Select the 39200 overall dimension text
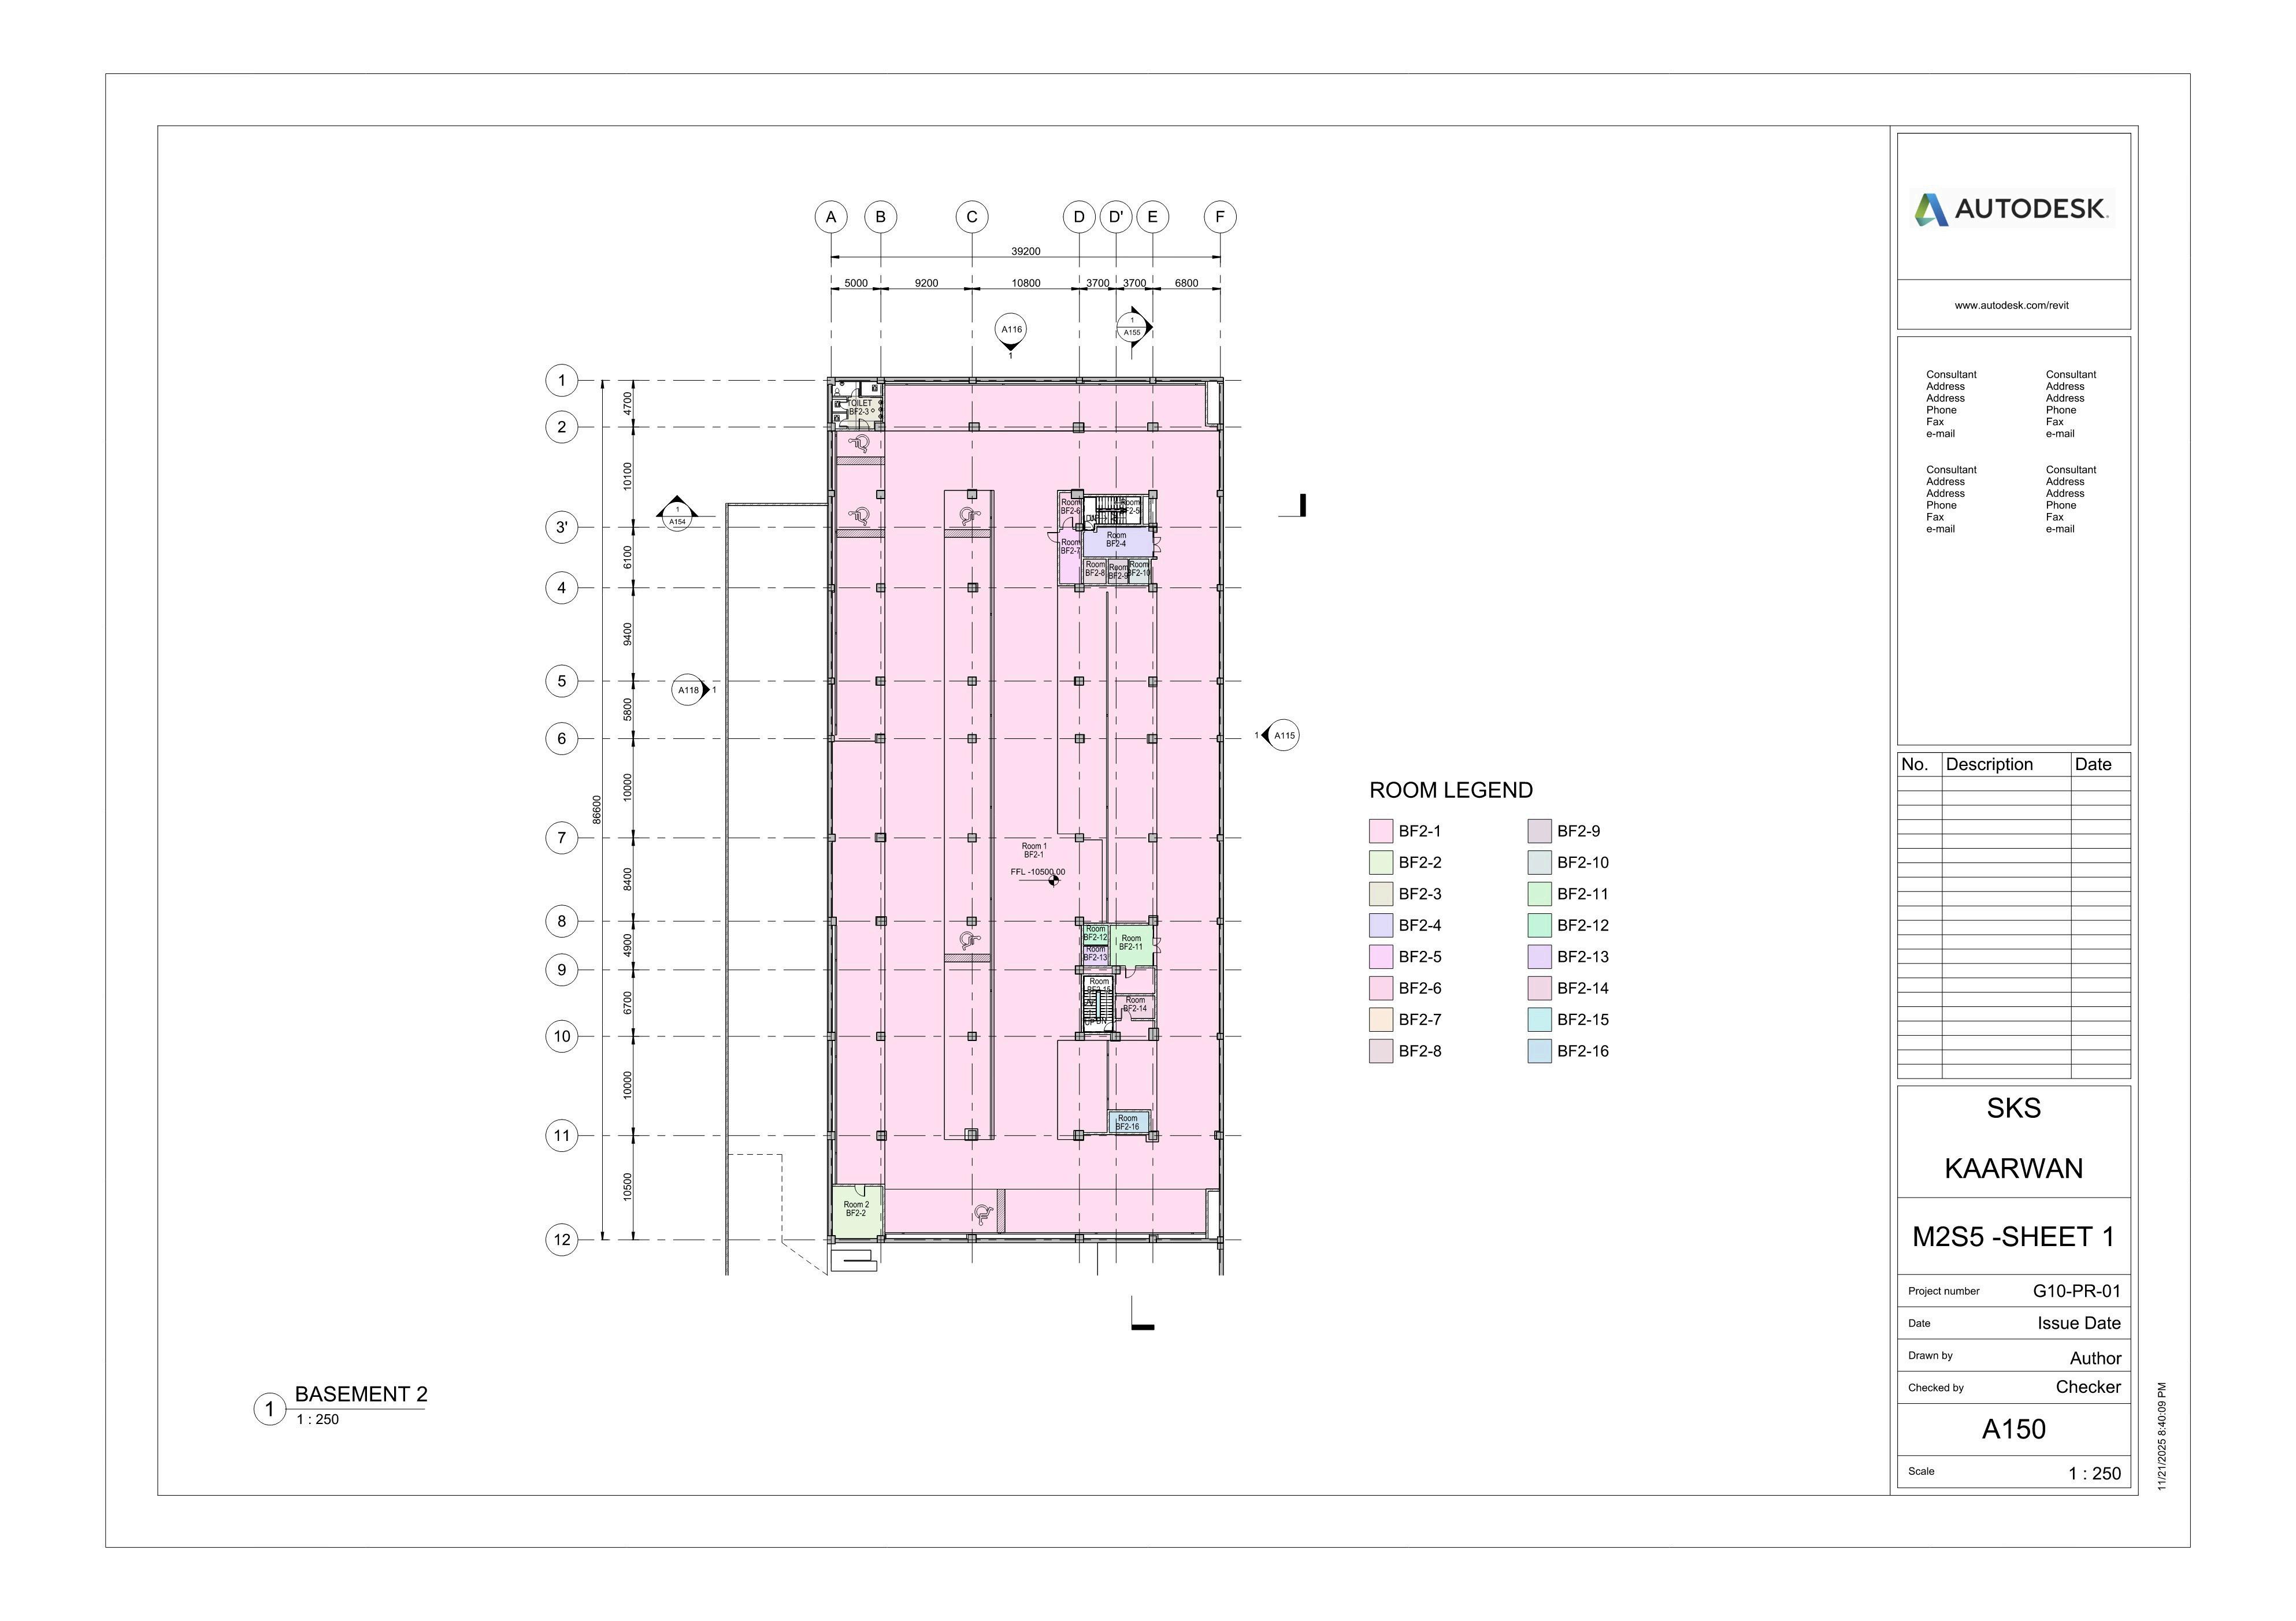 click(1025, 252)
